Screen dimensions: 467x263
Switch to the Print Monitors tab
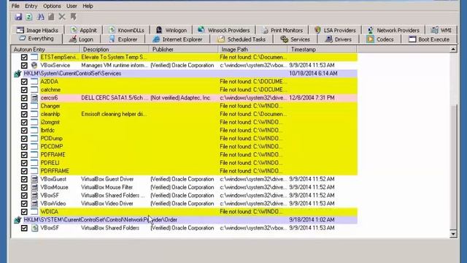pos(282,30)
